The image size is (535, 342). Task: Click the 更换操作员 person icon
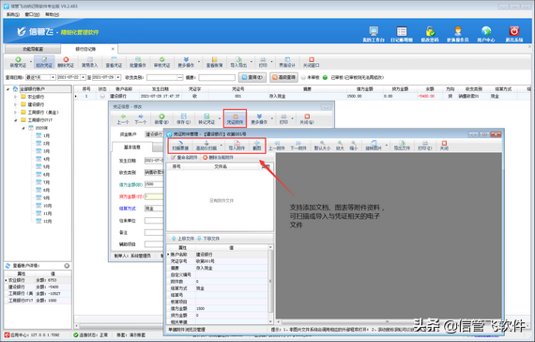[x=457, y=34]
